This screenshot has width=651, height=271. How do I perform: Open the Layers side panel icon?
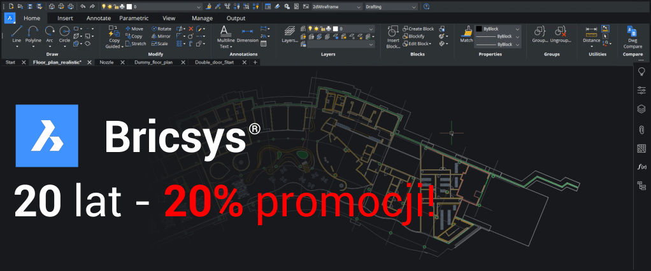641,109
